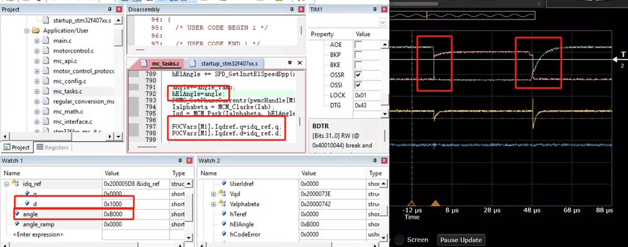The width and height of the screenshot is (628, 247).
Task: Select motorcontrol.c file in project tree
Action: (x=74, y=51)
